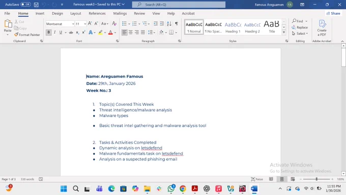Click Replace in Editing group
This screenshot has height=195, width=346.
pos(300,27)
